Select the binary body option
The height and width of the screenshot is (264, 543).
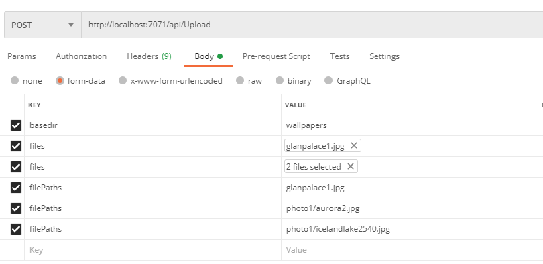[x=280, y=80]
